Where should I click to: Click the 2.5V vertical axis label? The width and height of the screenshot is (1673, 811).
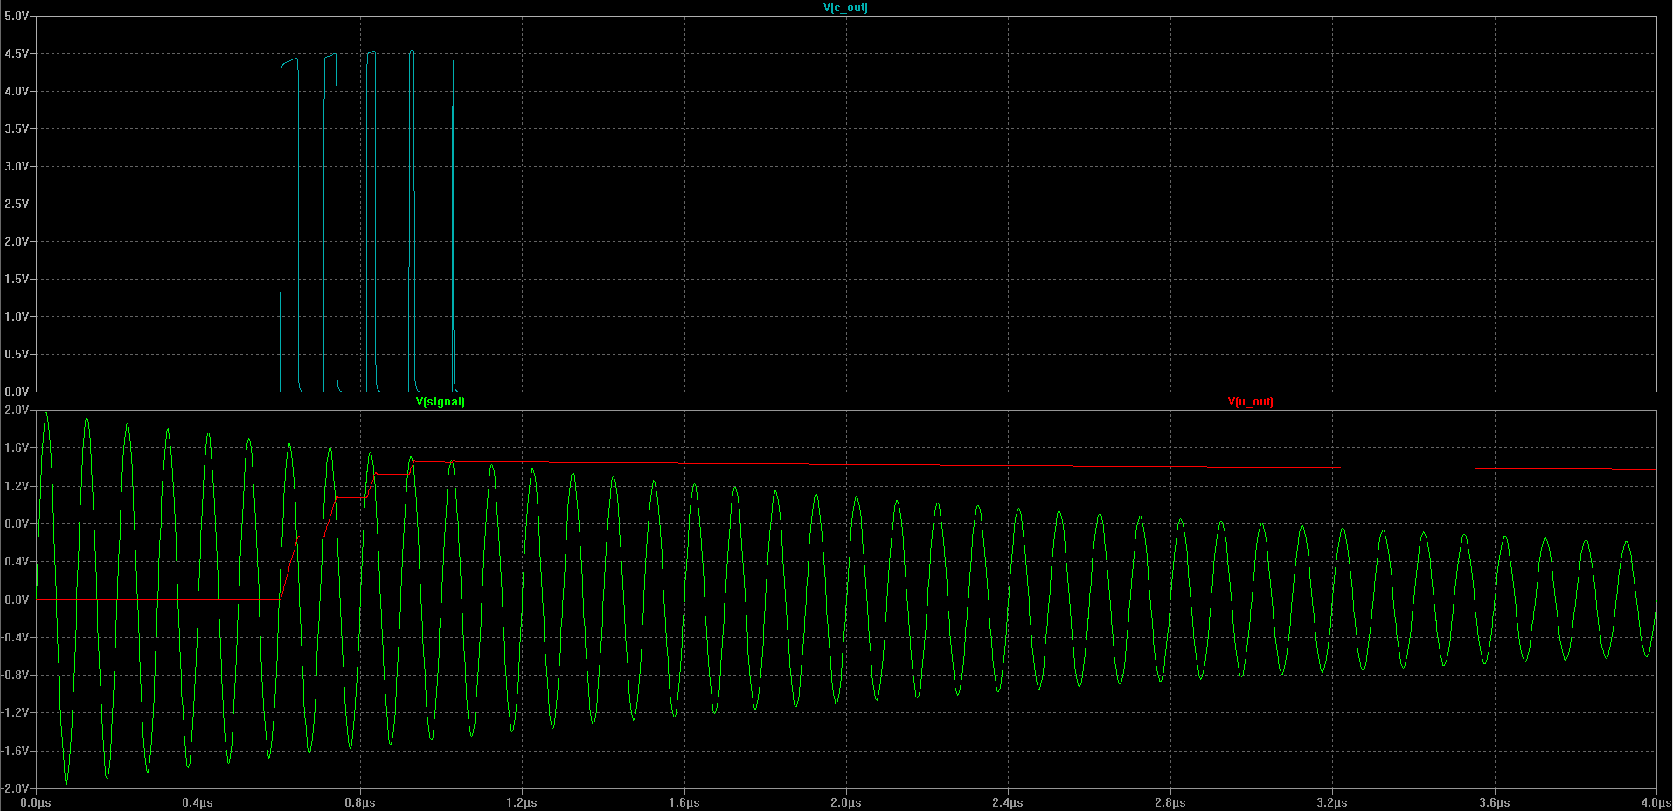click(16, 204)
